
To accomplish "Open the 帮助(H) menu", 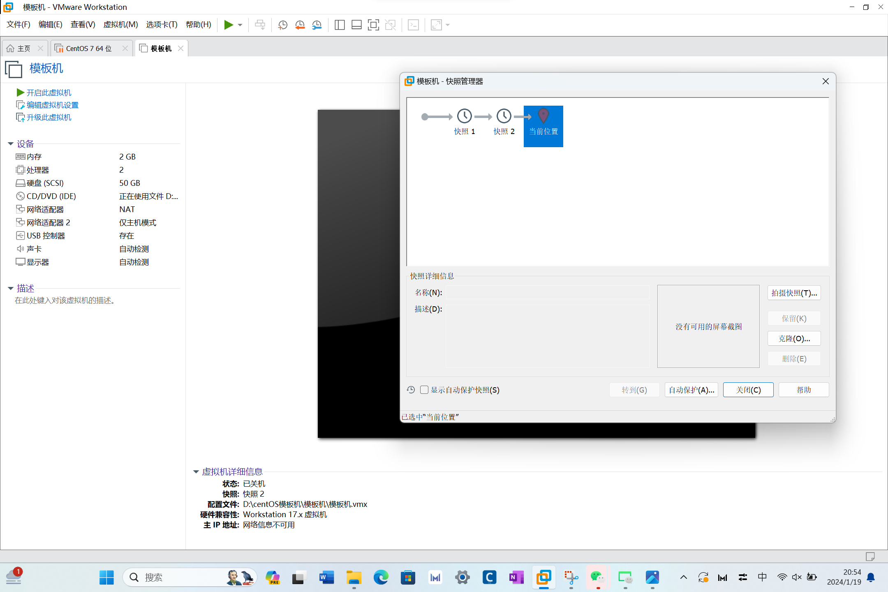I will click(198, 25).
